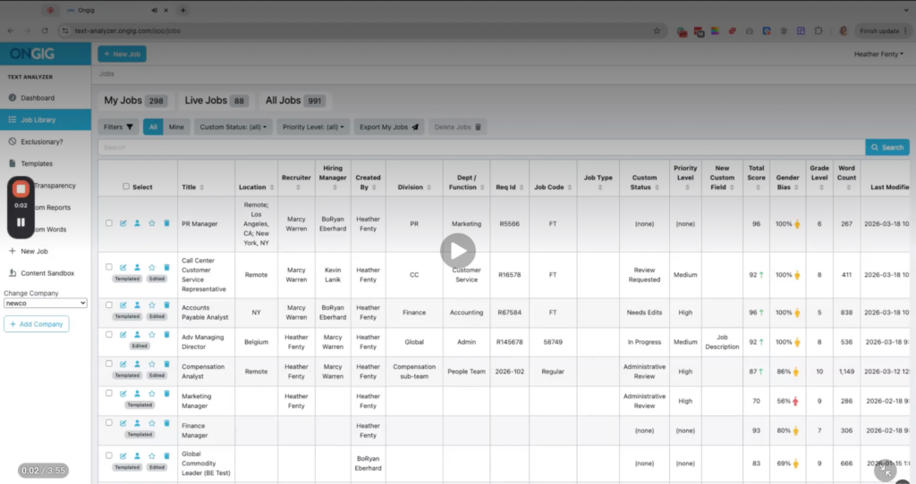Star the PR Manager job
The height and width of the screenshot is (484, 916).
coord(152,223)
